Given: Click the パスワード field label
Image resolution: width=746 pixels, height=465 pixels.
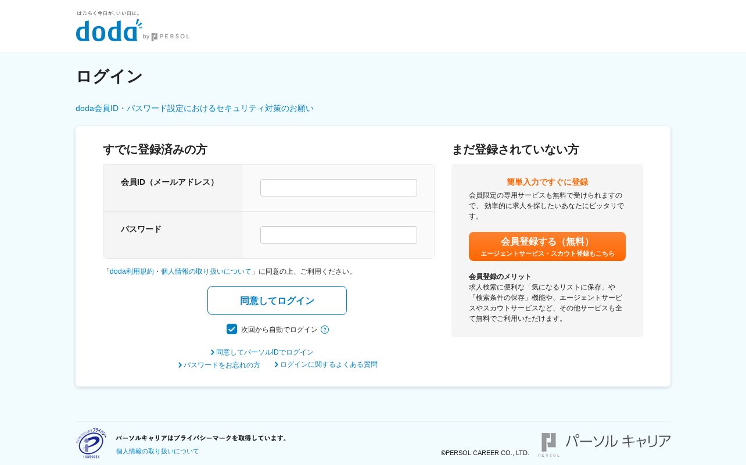Looking at the screenshot, I should click(141, 229).
